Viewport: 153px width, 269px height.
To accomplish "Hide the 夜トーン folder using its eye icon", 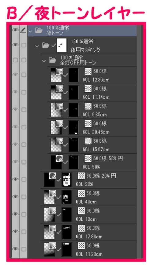I will (15, 30).
